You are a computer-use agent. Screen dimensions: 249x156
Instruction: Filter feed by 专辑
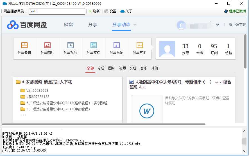coord(101,68)
